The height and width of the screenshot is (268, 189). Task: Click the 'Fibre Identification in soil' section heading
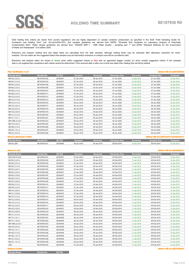point(18,72)
